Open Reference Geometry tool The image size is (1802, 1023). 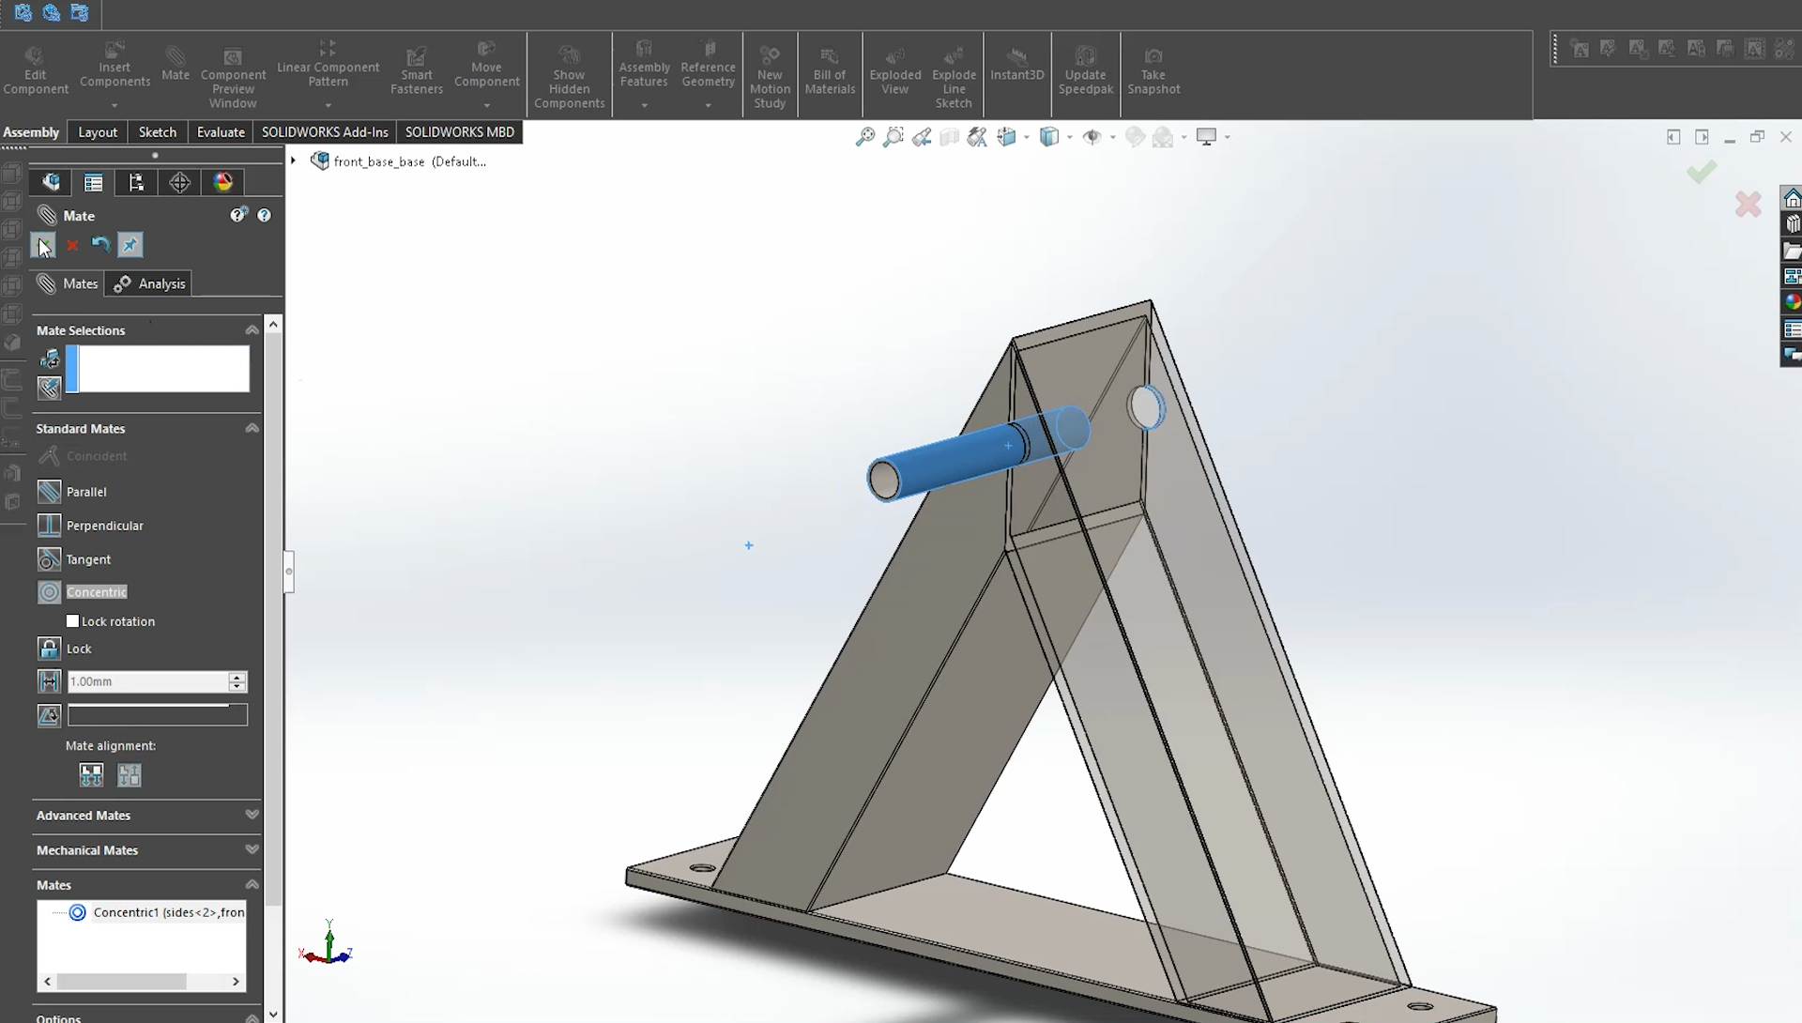point(708,64)
